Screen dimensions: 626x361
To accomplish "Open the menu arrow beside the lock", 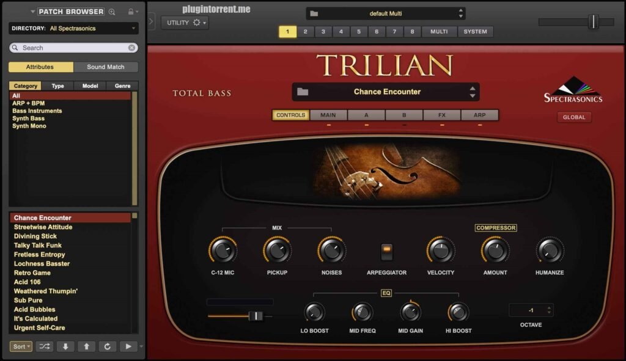I will click(137, 12).
